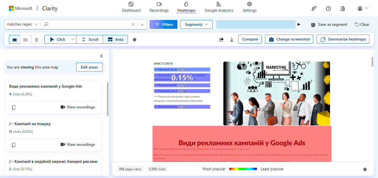Click the red Види рекламних кампаній heading area

pos(242,144)
